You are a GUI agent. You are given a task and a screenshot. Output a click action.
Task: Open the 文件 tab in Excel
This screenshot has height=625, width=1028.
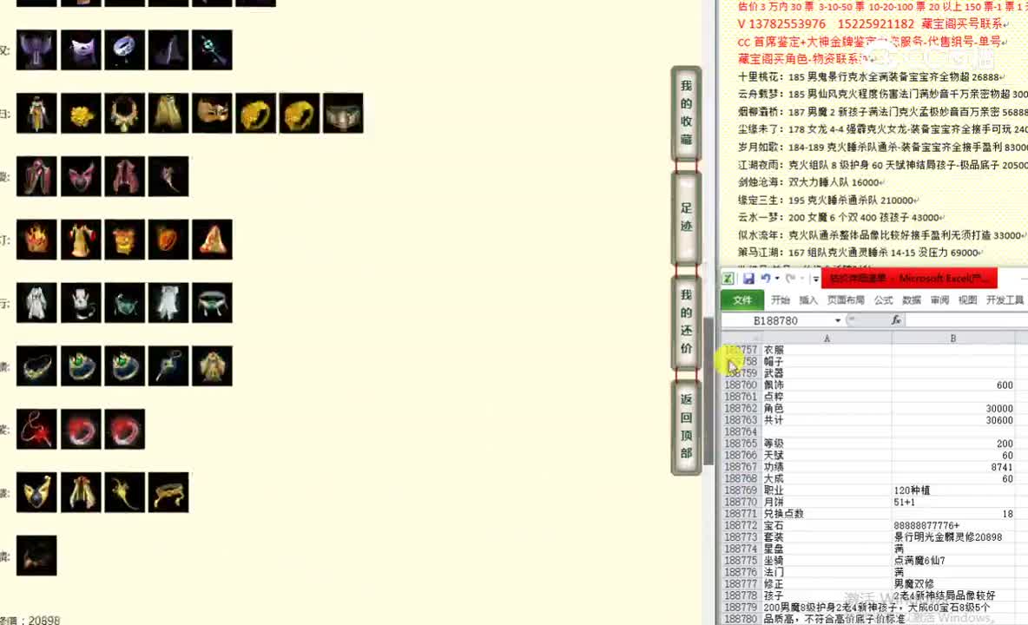(x=742, y=299)
